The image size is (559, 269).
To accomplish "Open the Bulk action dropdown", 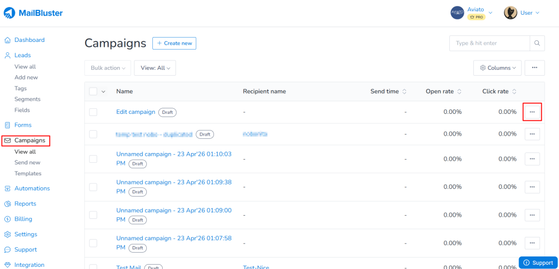I will [x=108, y=68].
